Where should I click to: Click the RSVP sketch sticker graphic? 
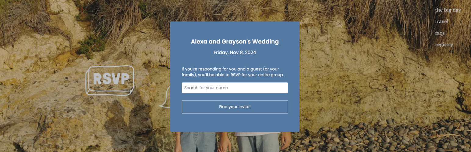[110, 79]
